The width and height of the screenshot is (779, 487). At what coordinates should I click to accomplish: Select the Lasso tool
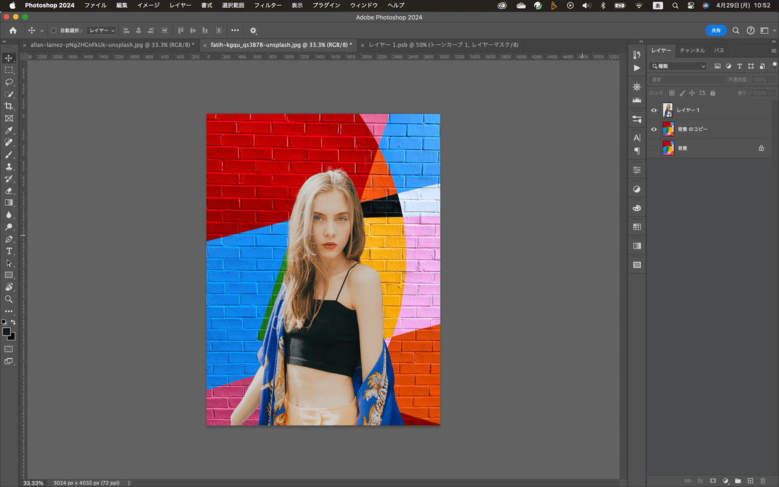tap(9, 82)
